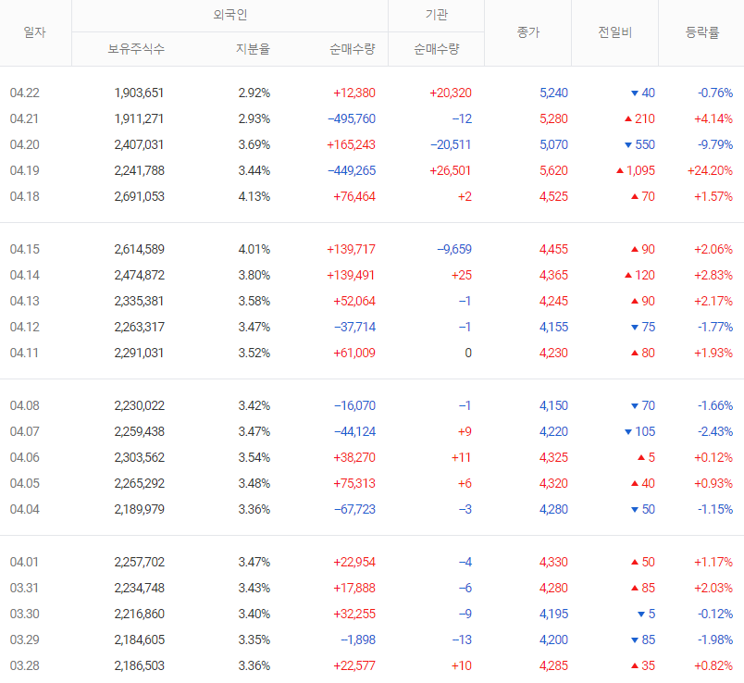The height and width of the screenshot is (683, 744).
Task: Click the 등락률 column header
Action: coord(702,32)
